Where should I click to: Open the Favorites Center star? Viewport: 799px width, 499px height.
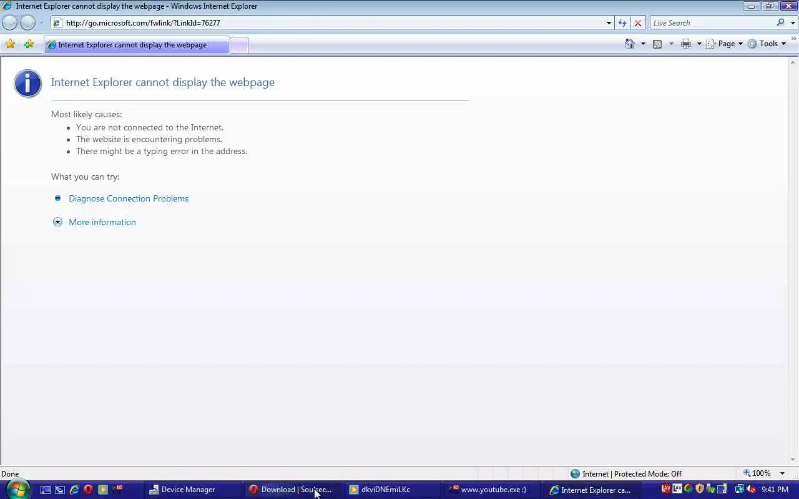click(x=10, y=44)
